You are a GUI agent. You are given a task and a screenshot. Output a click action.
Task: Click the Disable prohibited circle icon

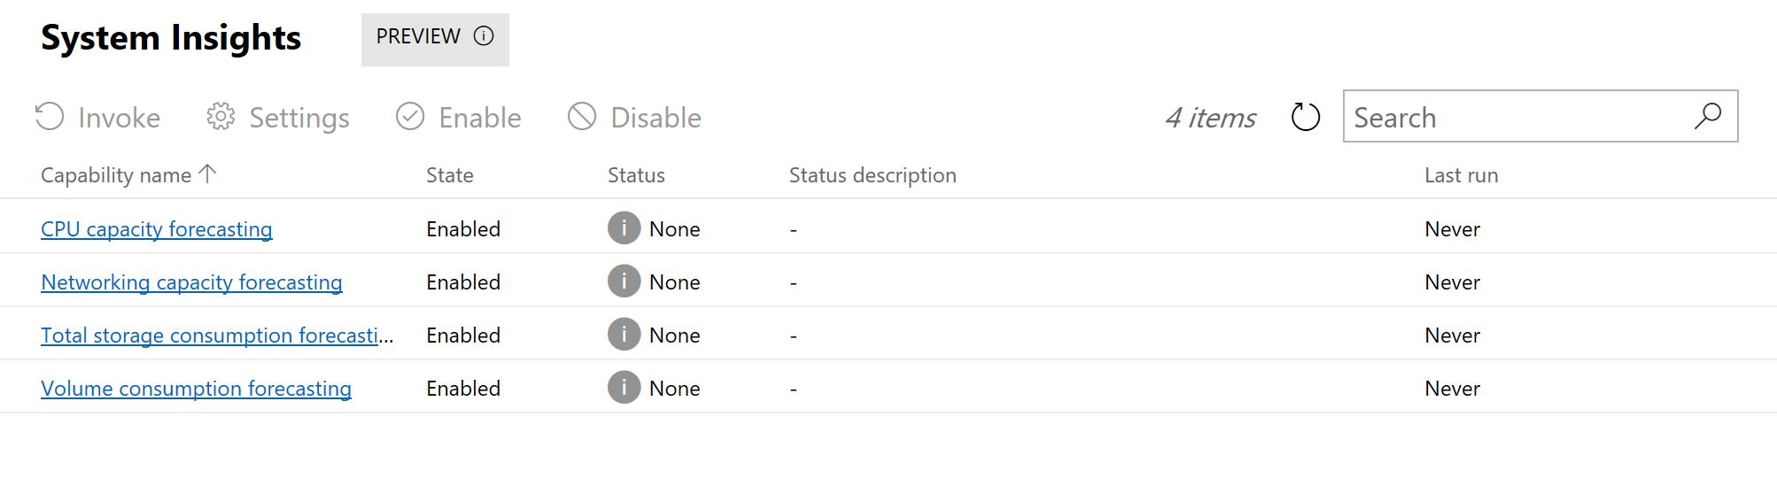coord(582,117)
